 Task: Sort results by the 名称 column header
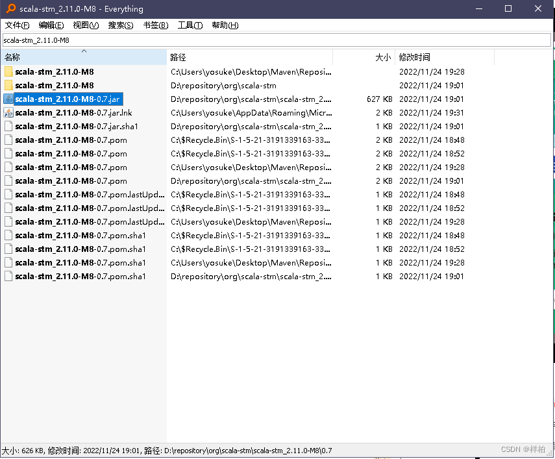tap(84, 57)
